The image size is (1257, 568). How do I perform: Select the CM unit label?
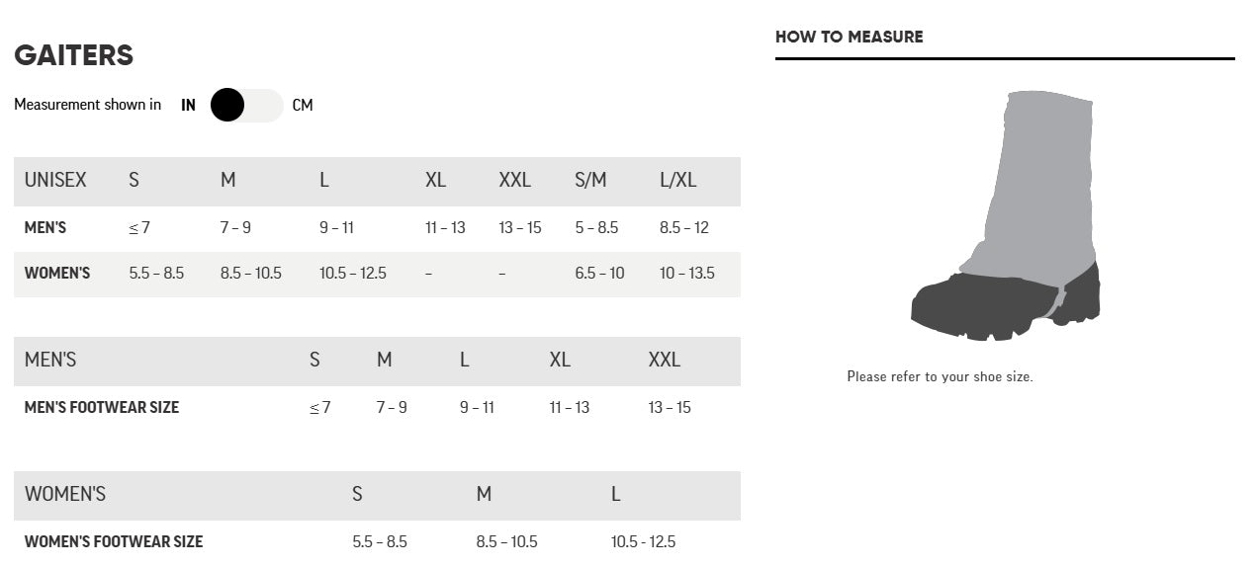tap(303, 105)
